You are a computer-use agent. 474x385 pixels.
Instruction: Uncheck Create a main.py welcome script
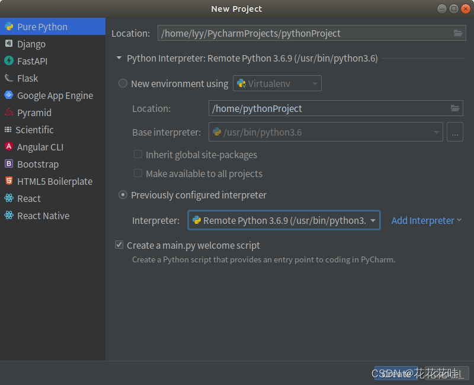click(119, 245)
